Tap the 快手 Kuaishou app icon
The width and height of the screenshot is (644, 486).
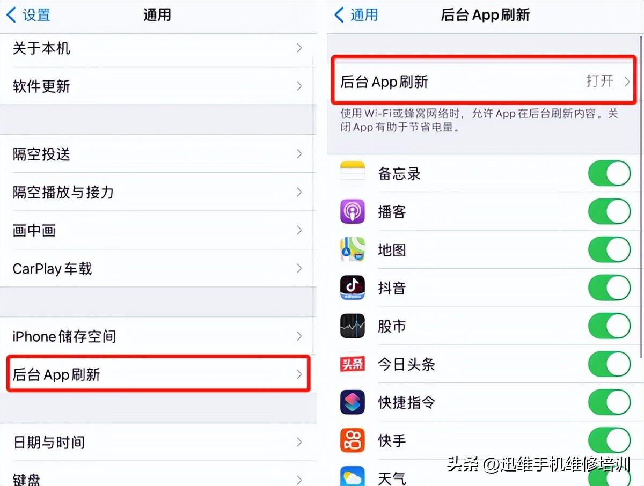(x=353, y=440)
